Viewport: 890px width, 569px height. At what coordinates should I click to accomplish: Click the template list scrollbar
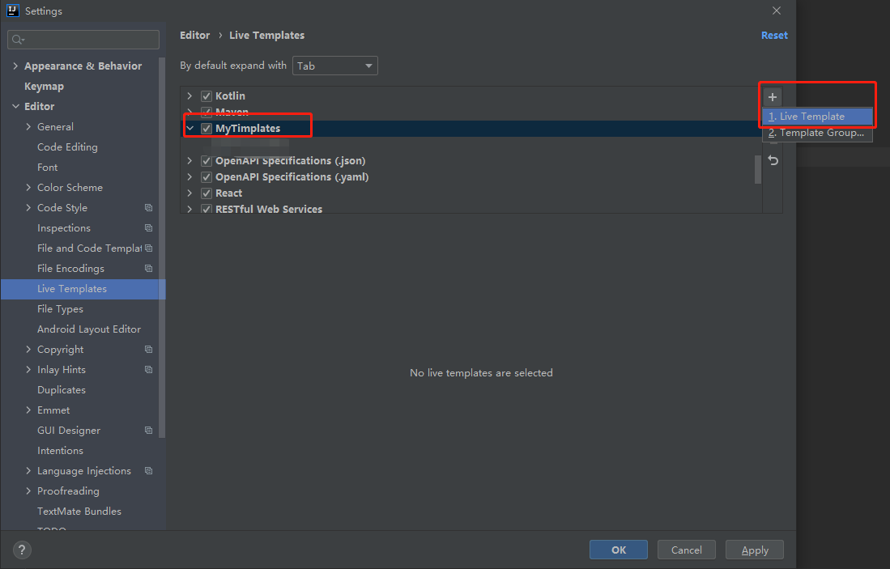[758, 170]
